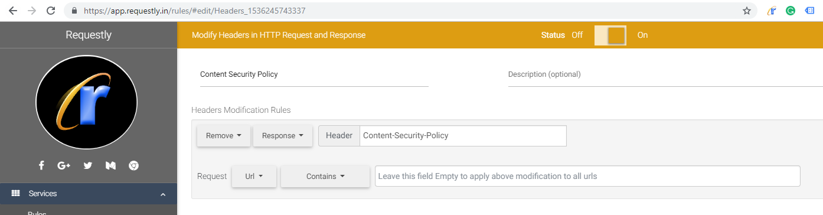Open the Requestly extension icon in toolbar

tap(772, 11)
